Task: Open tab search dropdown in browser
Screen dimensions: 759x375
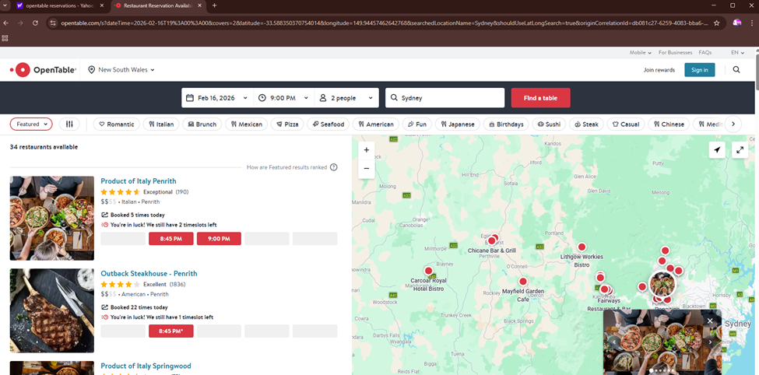Action: tap(5, 5)
